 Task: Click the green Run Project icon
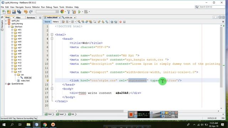[x=79, y=12]
